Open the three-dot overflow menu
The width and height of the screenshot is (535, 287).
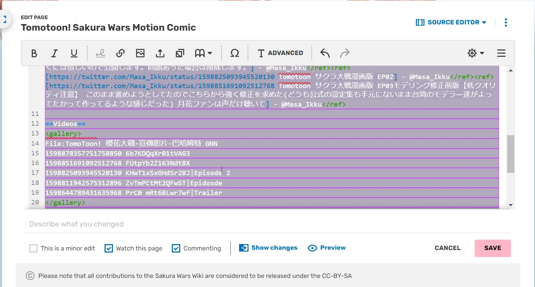tap(506, 22)
